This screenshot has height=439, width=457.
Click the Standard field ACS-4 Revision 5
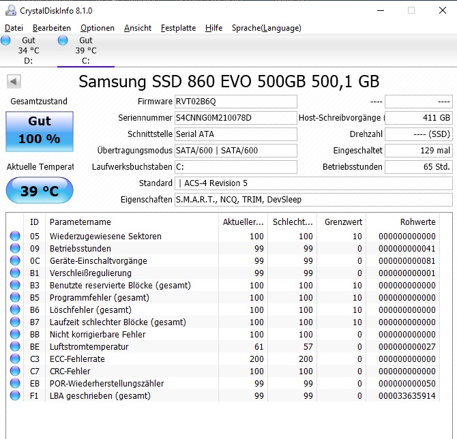(x=314, y=183)
